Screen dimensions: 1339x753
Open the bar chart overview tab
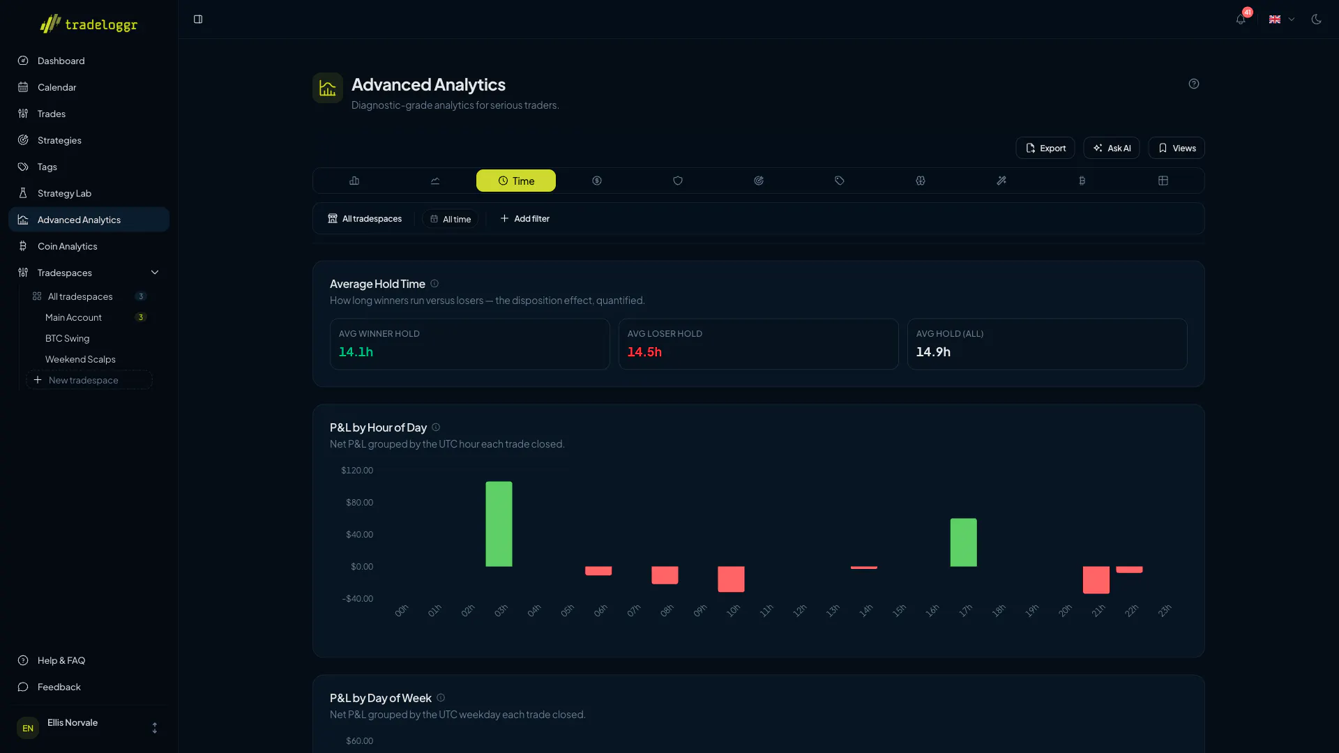click(x=354, y=181)
